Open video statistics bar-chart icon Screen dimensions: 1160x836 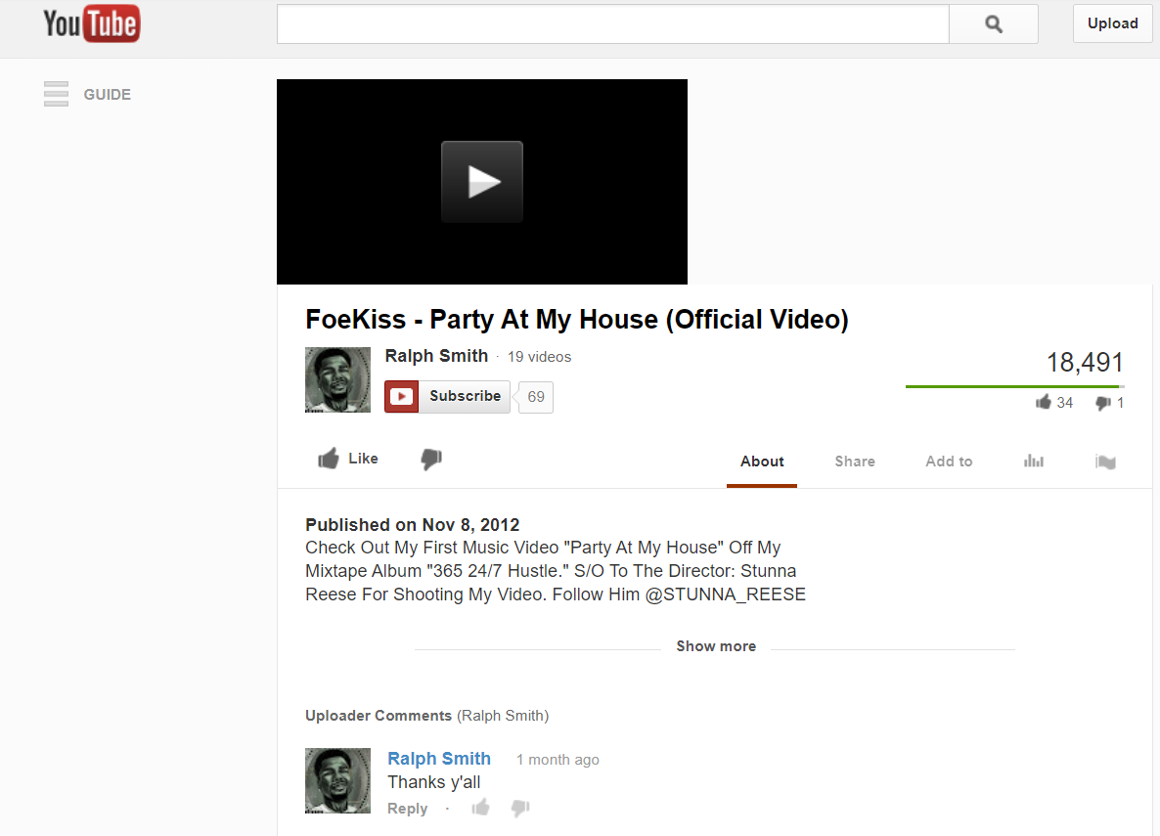[x=1034, y=461]
